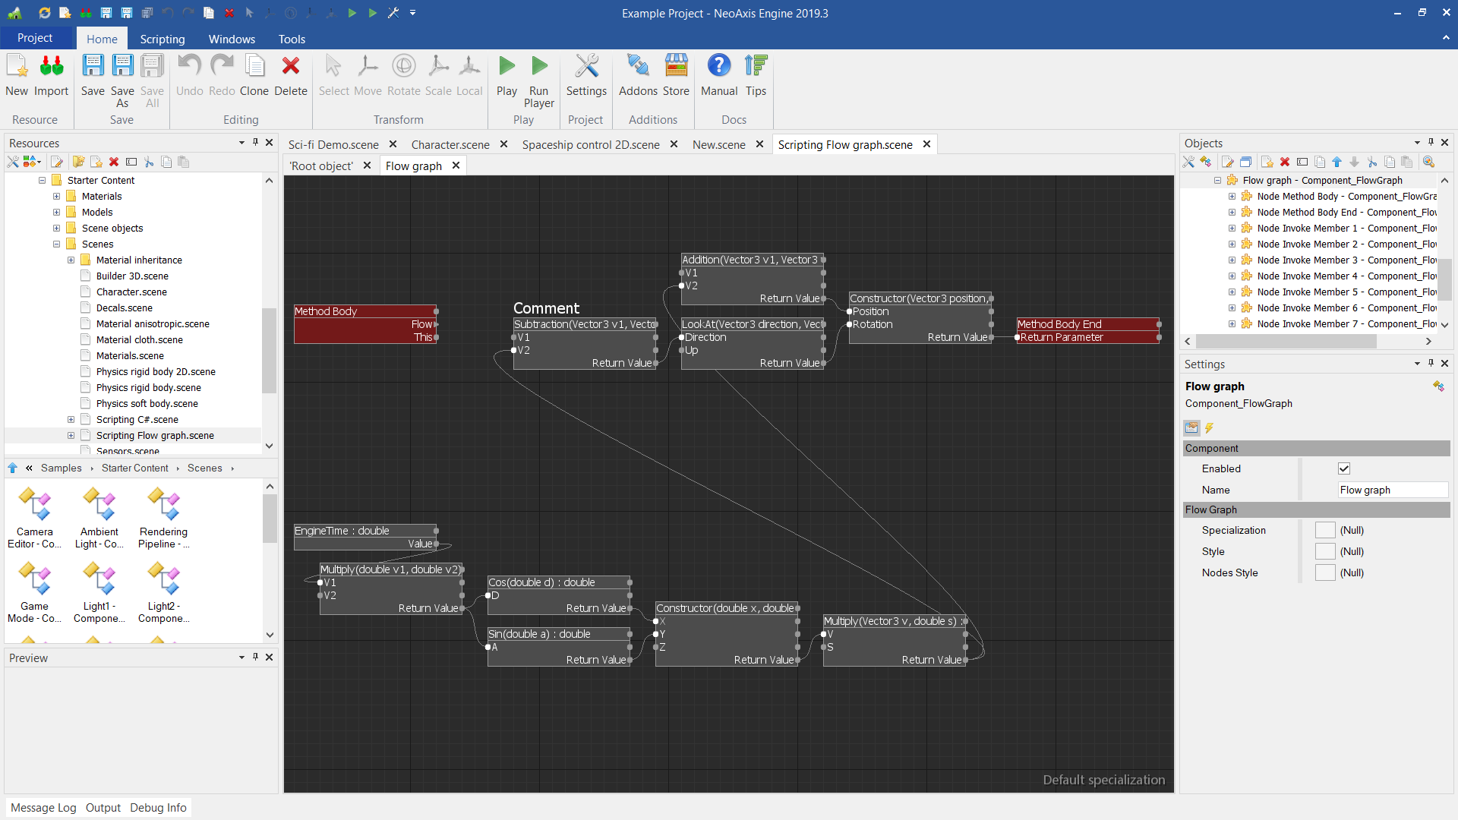
Task: Click the Name field containing Flow graph
Action: click(x=1391, y=490)
